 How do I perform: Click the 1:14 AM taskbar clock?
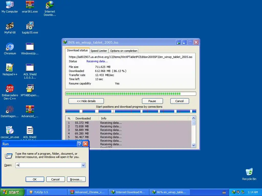253,192
